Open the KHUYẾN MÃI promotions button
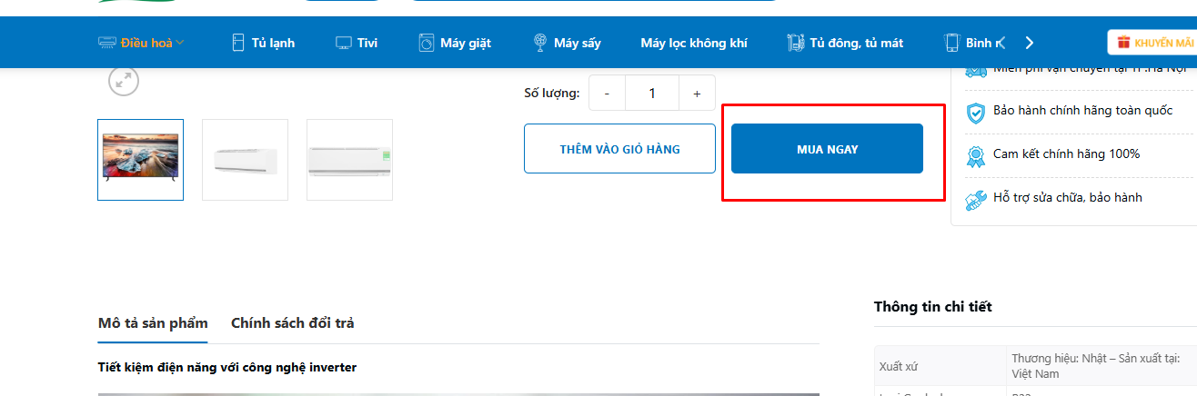Viewport: 1197px width, 396px height. pyautogui.click(x=1152, y=43)
